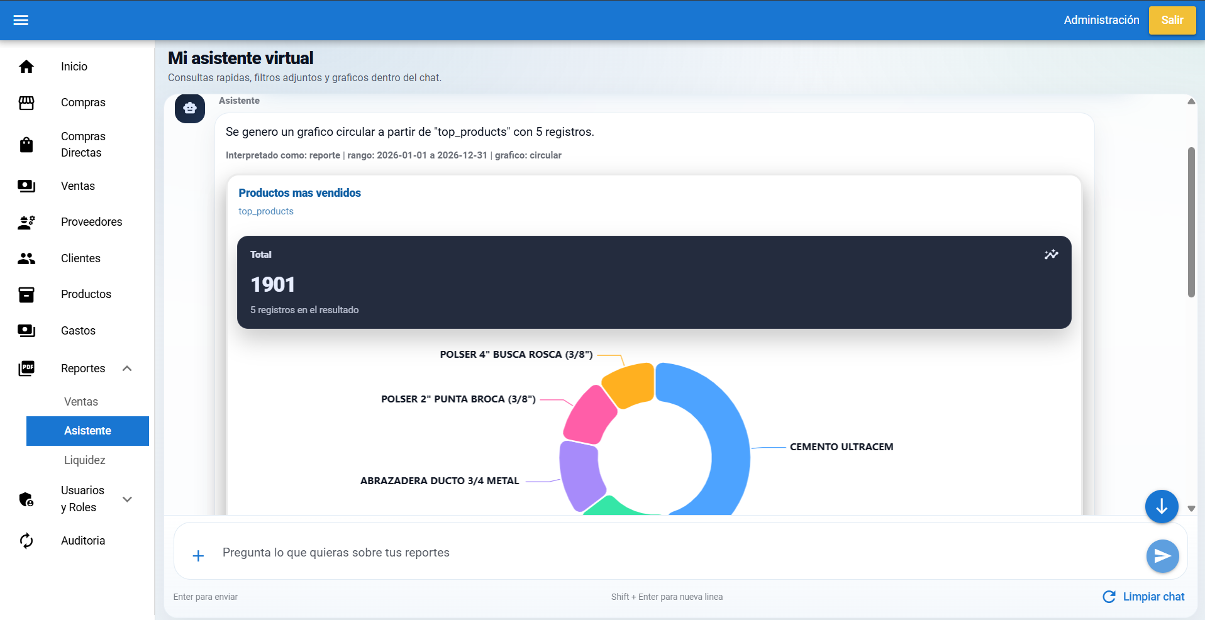Click the Proveedores icon in sidebar
1205x620 pixels.
coord(26,222)
